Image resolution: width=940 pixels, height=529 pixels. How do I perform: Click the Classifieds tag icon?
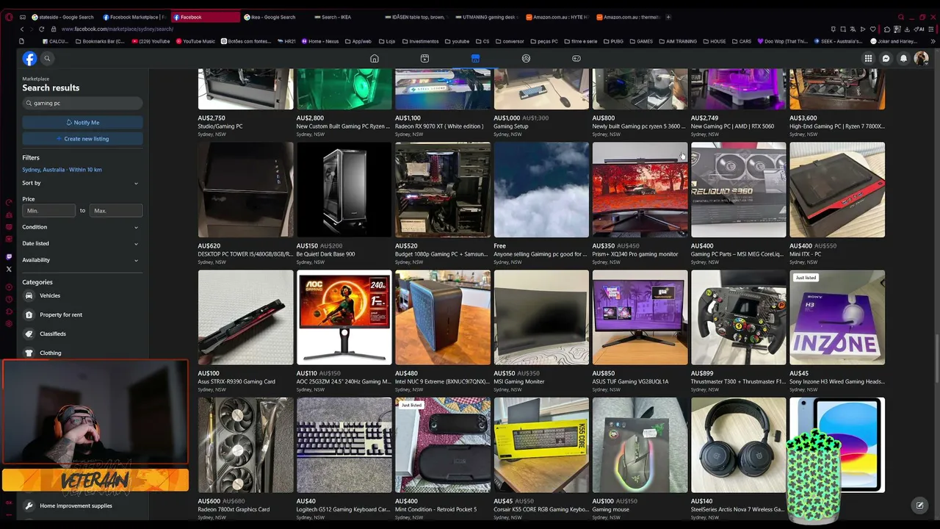click(x=29, y=334)
